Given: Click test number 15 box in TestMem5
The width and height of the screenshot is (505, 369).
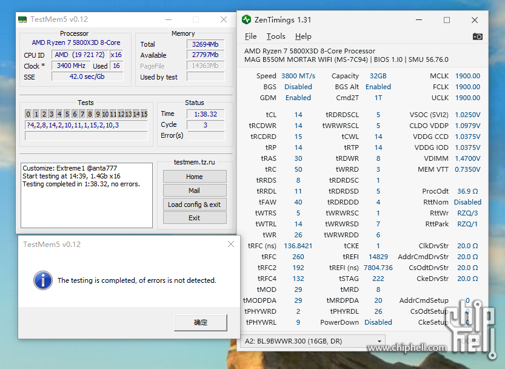Looking at the screenshot, I should pyautogui.click(x=144, y=114).
